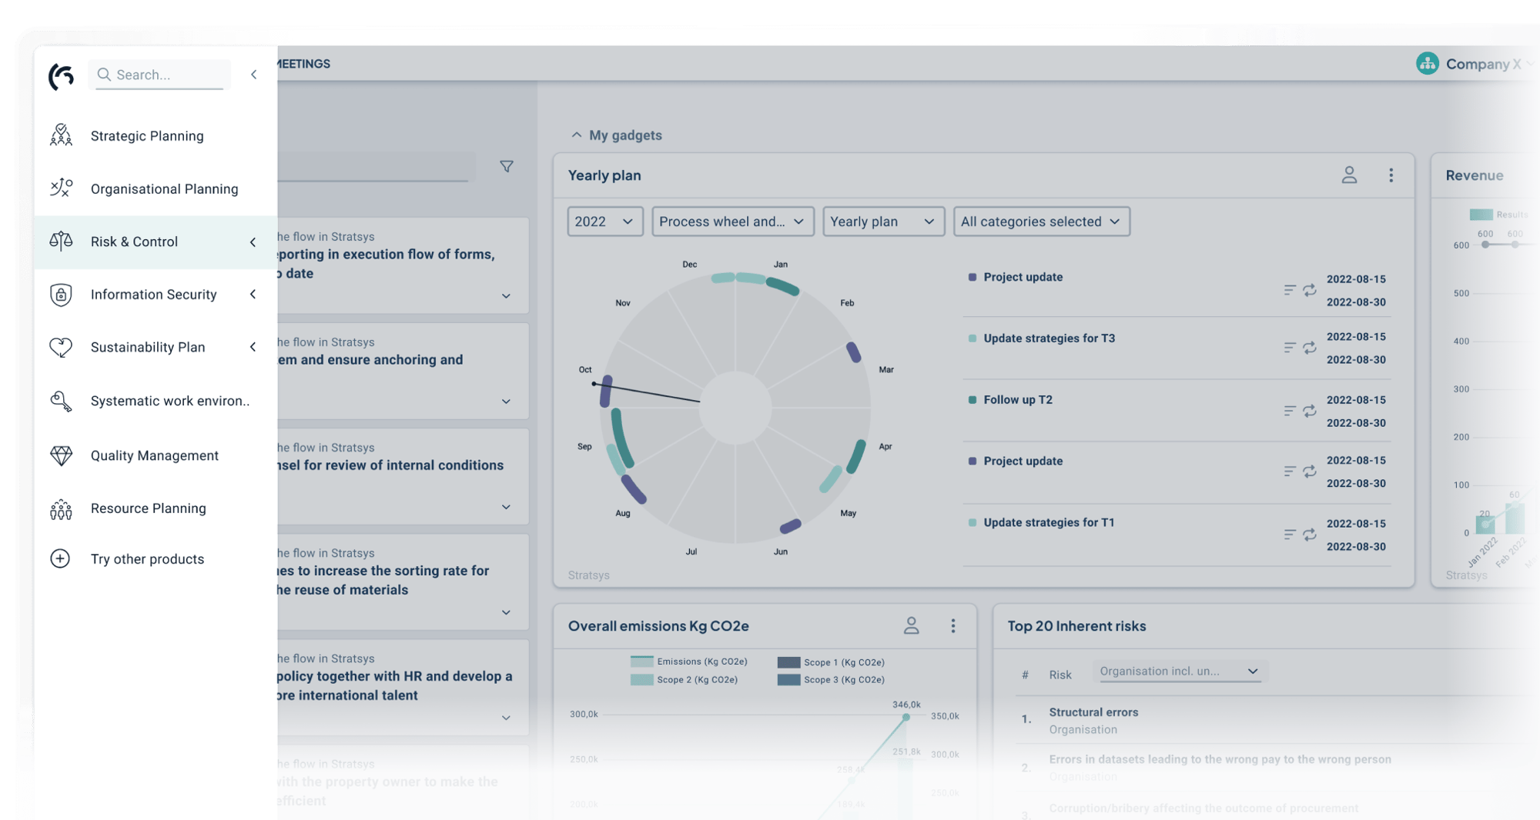Click the Company X avatar icon
The image size is (1540, 820).
click(1428, 63)
